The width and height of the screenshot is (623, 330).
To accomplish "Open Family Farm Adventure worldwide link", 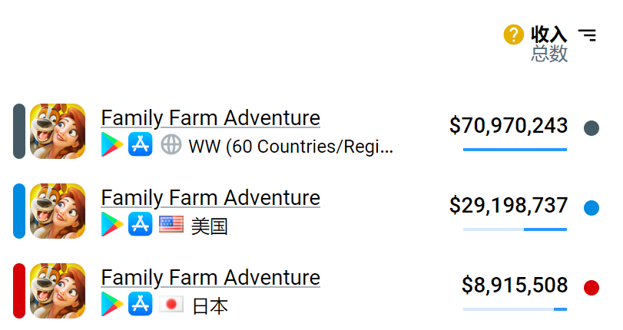I will 210,118.
